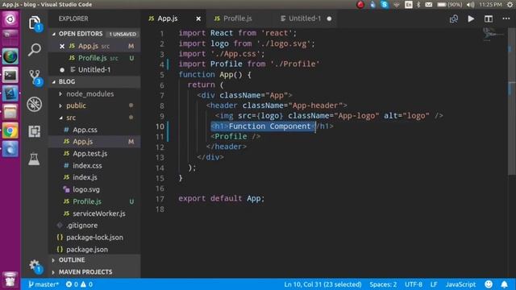The image size is (516, 290).
Task: Open Visual Studio Code icon in Ubuntu dock
Action: (10, 93)
